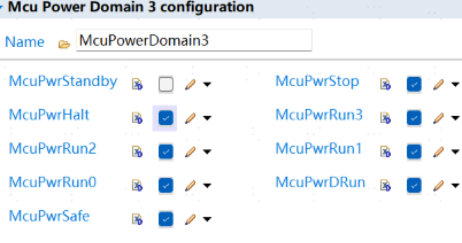Click the McuPwrRun1 document icon
This screenshot has width=462, height=243.
(x=386, y=152)
